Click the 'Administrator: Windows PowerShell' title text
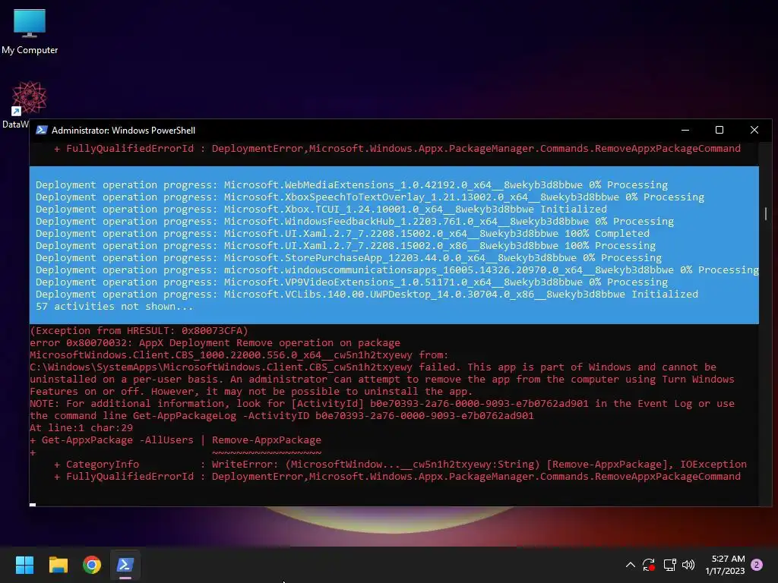Screen dimensions: 778x583 (x=124, y=131)
